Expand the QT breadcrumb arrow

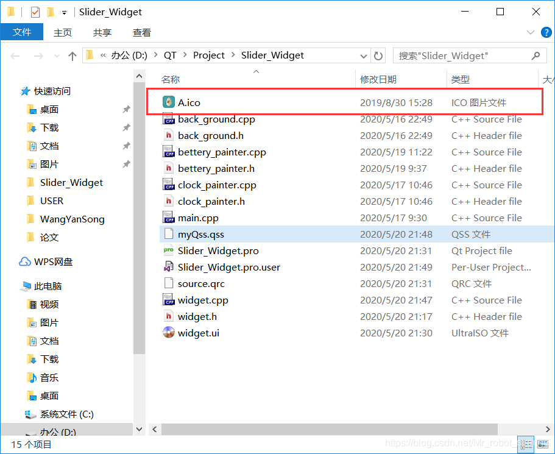pyautogui.click(x=185, y=55)
